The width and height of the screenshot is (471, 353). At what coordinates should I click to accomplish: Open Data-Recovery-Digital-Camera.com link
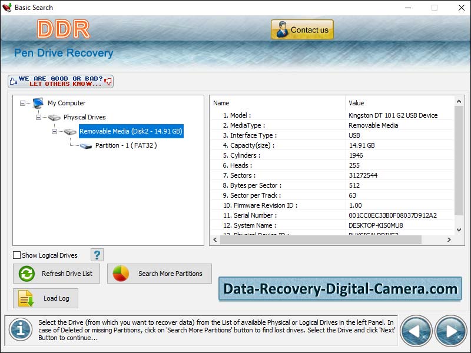(341, 289)
